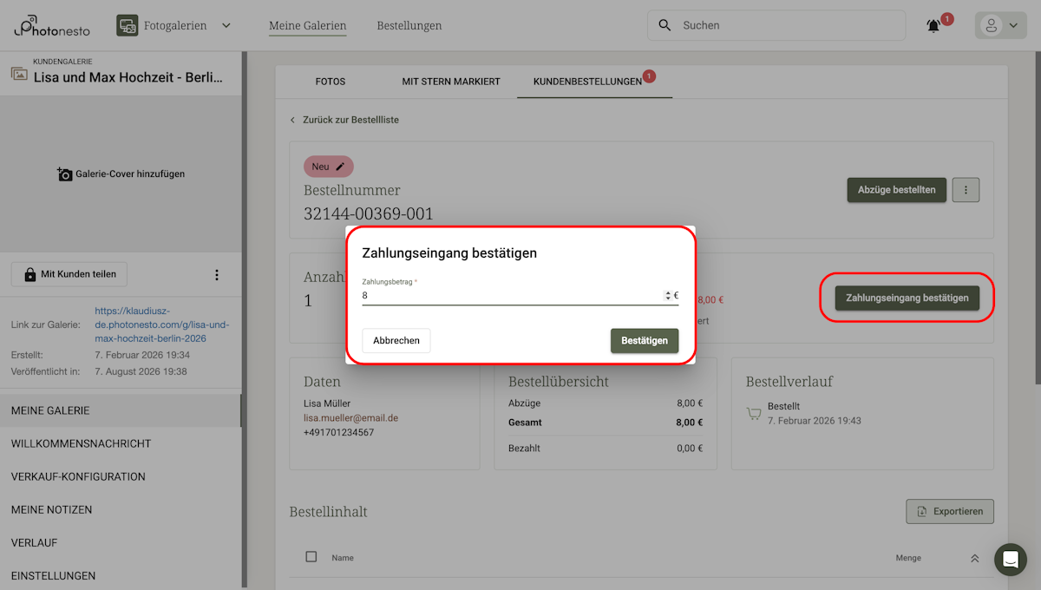1041x590 pixels.
Task: Open the gallery options three-dot menu
Action: click(x=217, y=275)
